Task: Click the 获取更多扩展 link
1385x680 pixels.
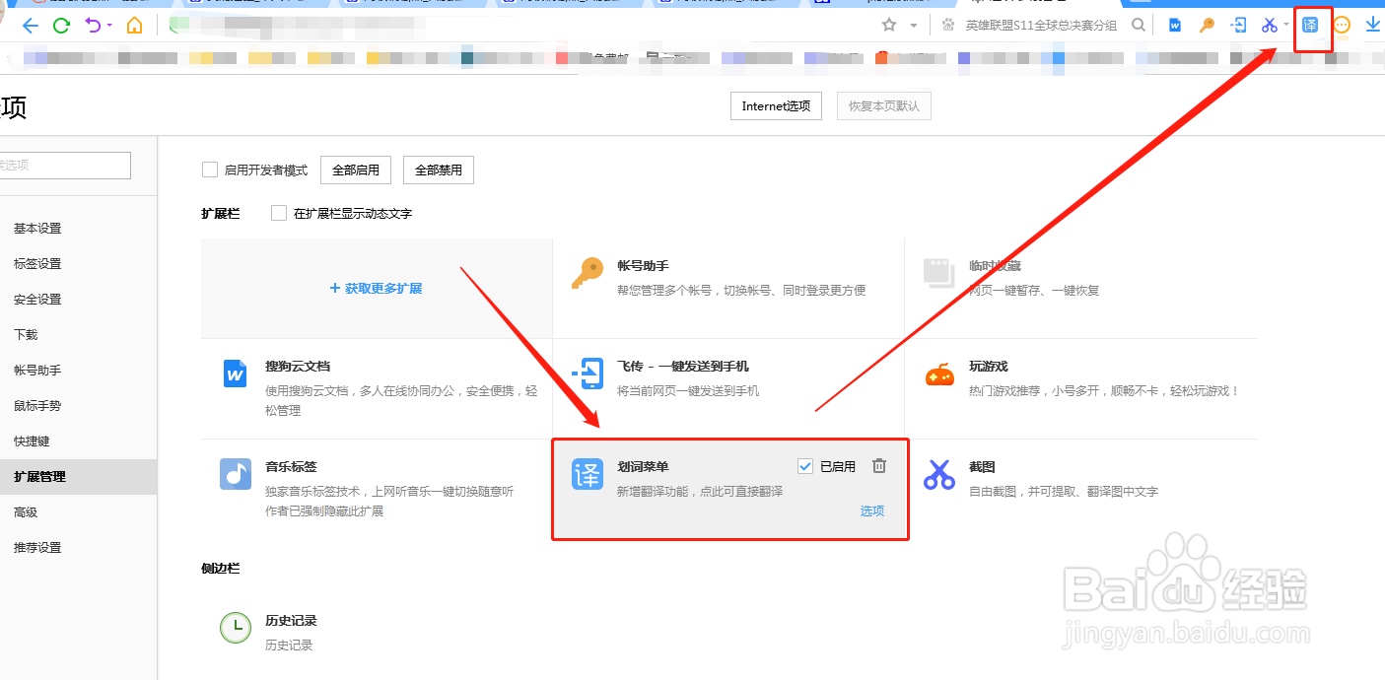Action: (x=376, y=289)
